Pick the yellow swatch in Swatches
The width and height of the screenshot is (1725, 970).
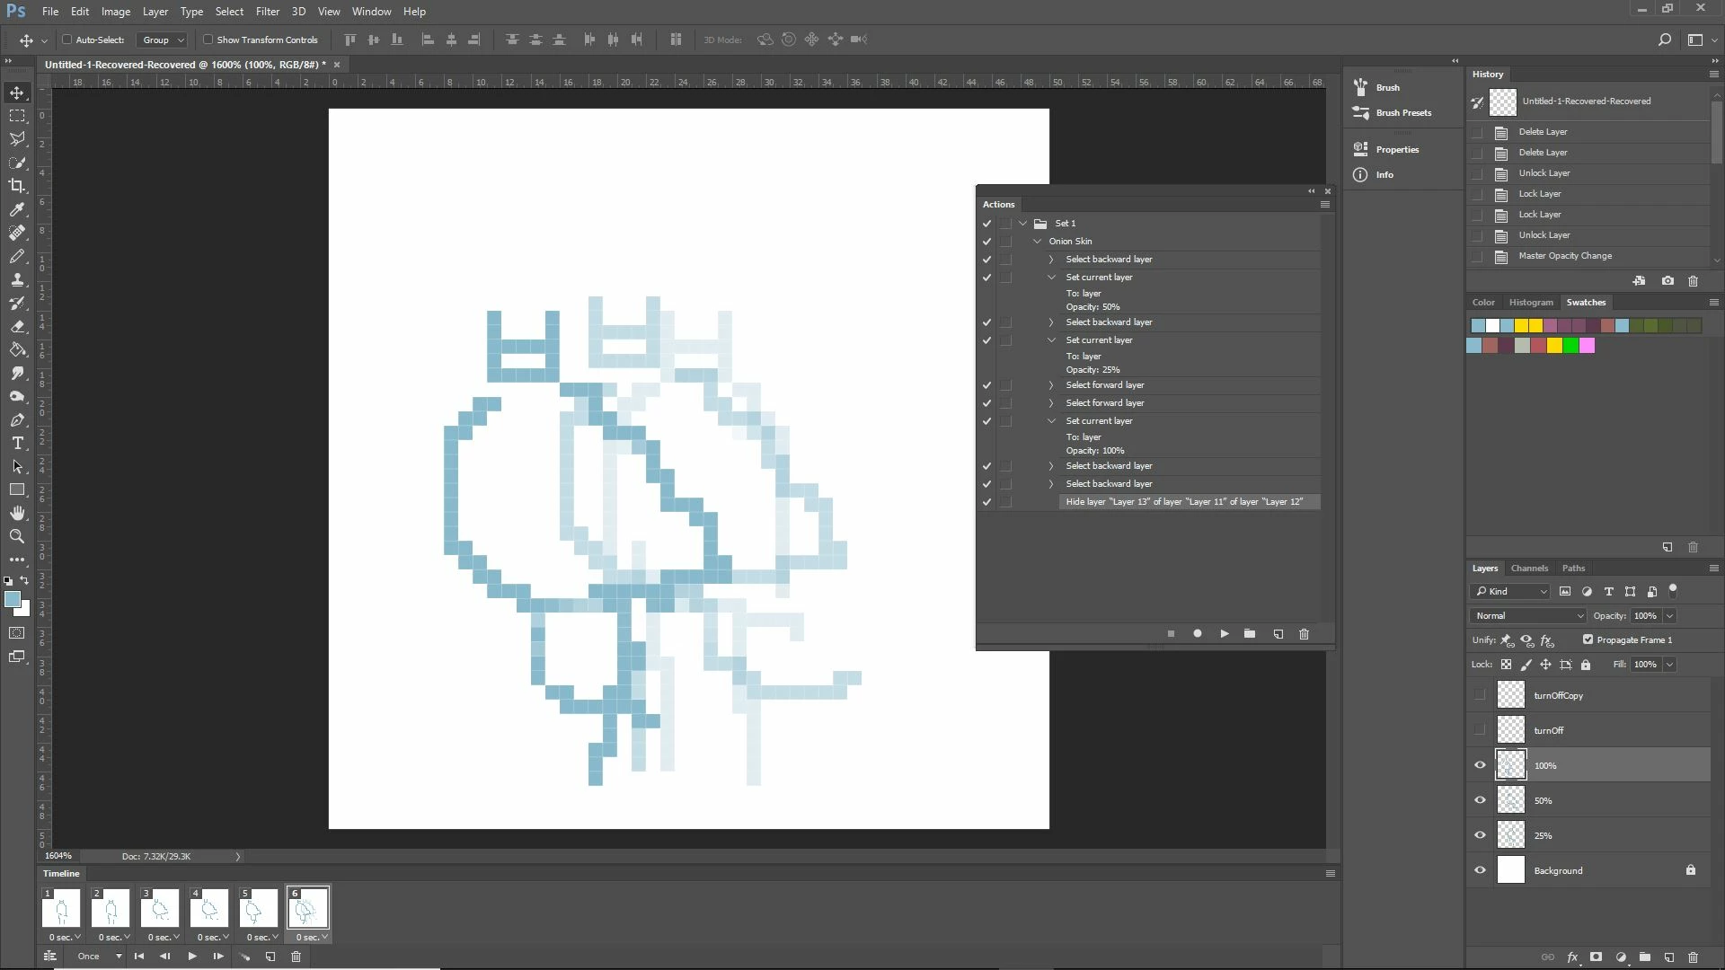point(1521,326)
